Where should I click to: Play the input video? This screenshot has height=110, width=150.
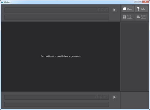tap(115, 10)
